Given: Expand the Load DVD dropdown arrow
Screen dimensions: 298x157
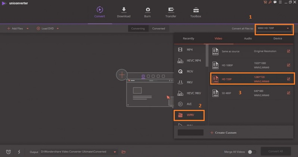Looking at the screenshot, I should pyautogui.click(x=58, y=29).
